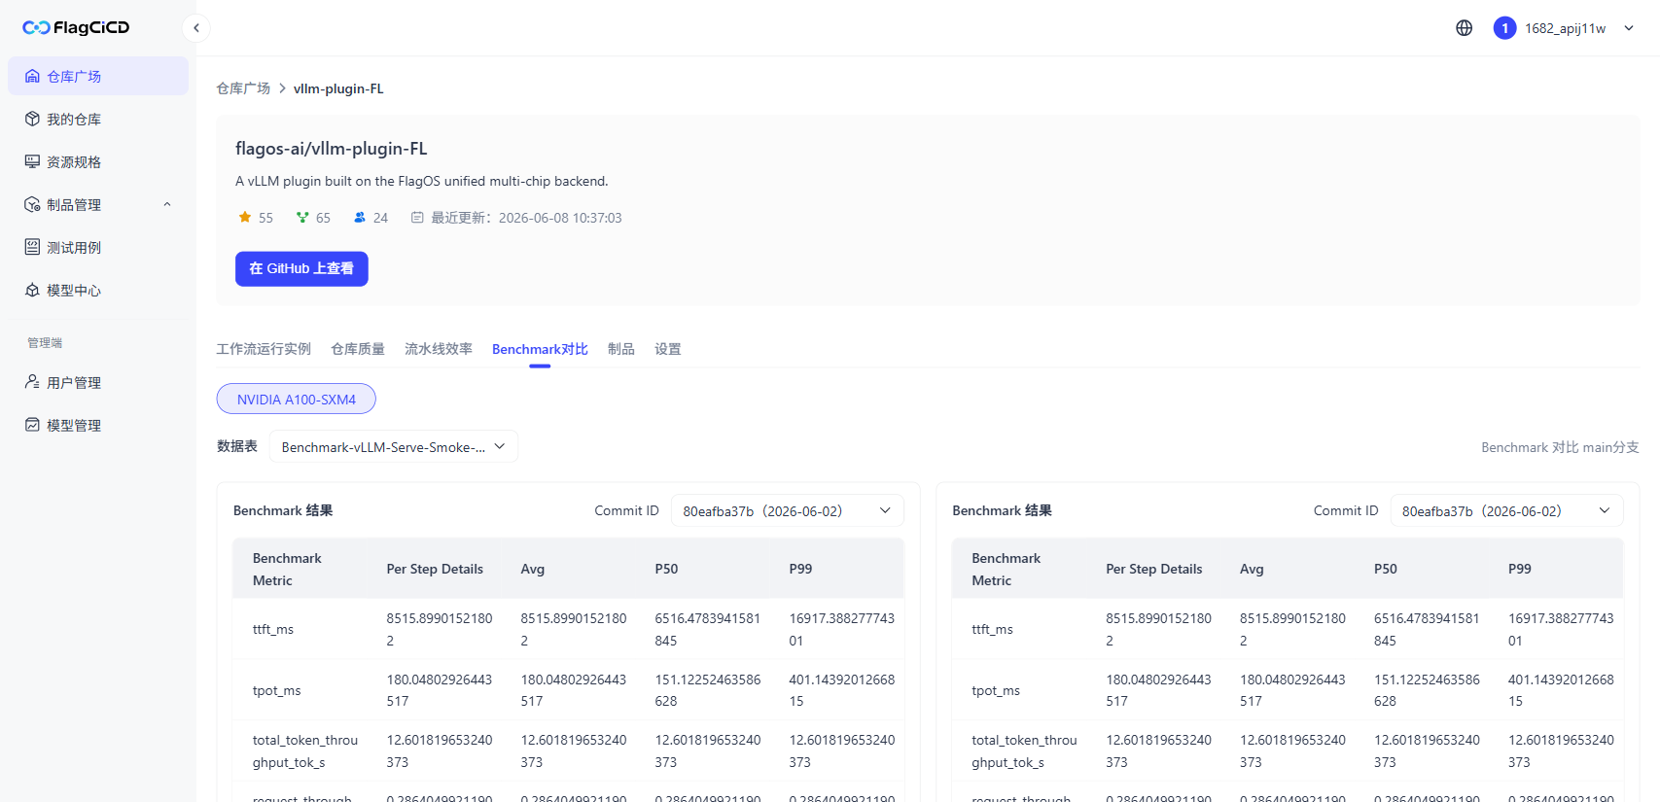Click the user avatar badge
The height and width of the screenshot is (802, 1660).
[x=1504, y=28]
